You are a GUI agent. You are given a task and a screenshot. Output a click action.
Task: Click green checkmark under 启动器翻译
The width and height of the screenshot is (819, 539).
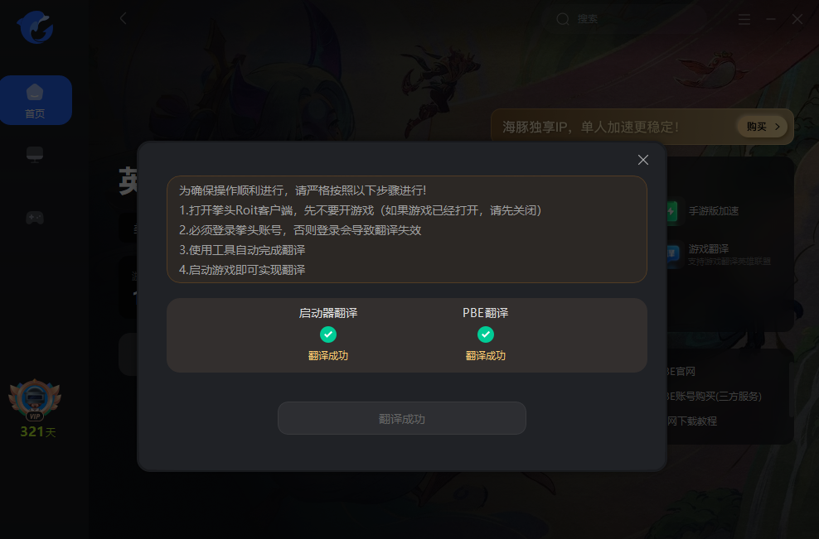328,334
